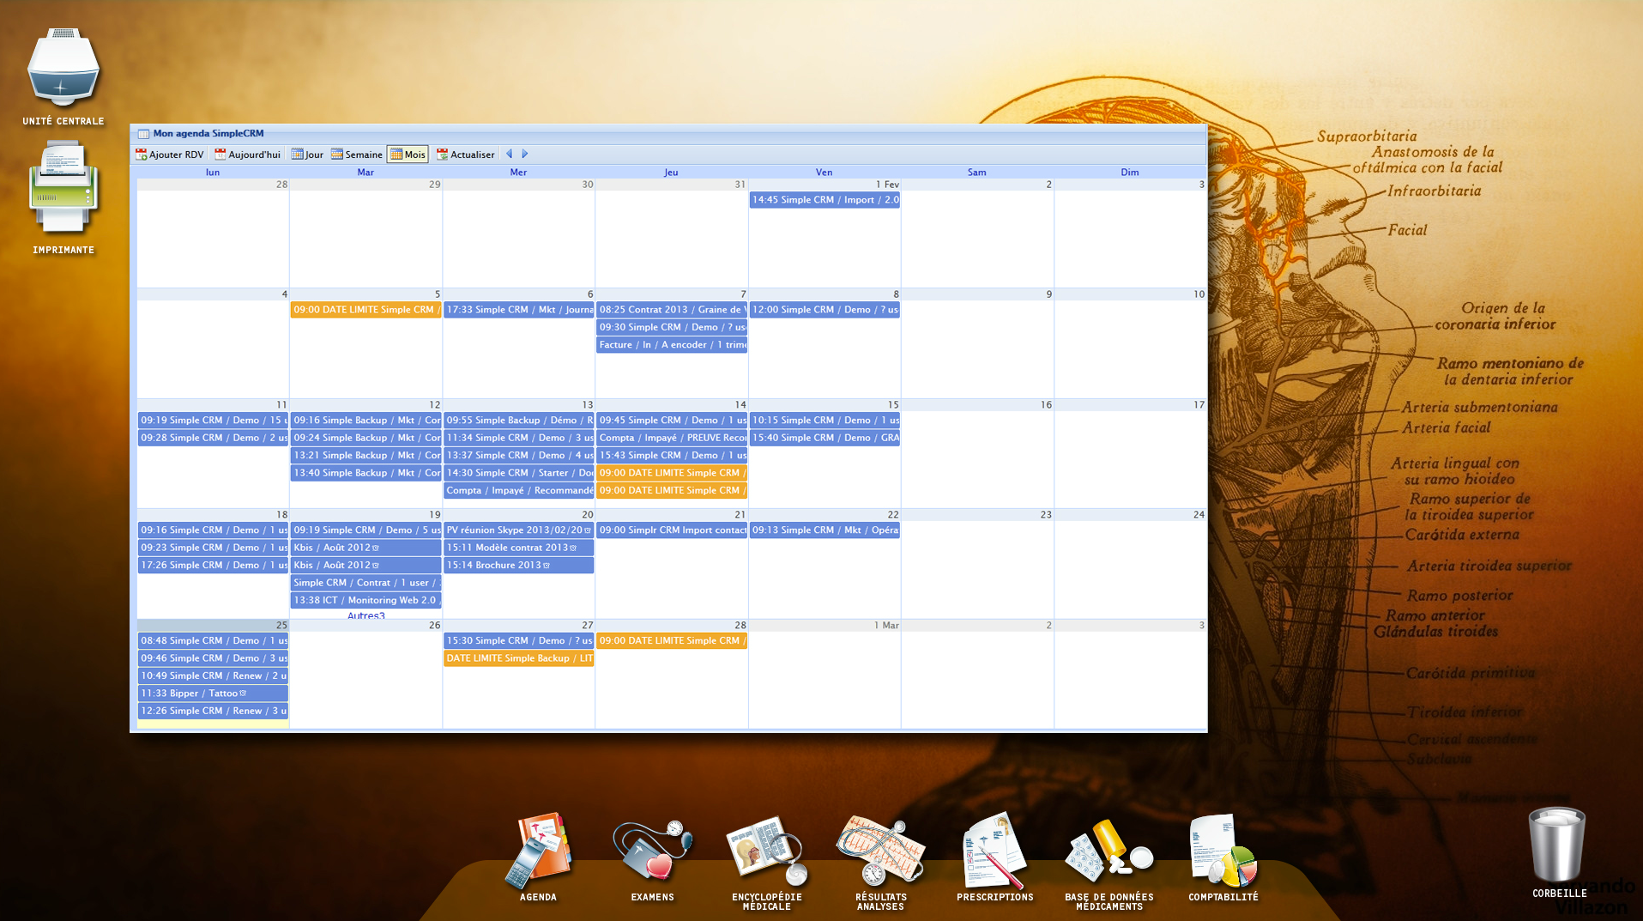Open 17:26 Simple CRM Demo event
This screenshot has height=921, width=1643.
pos(213,566)
